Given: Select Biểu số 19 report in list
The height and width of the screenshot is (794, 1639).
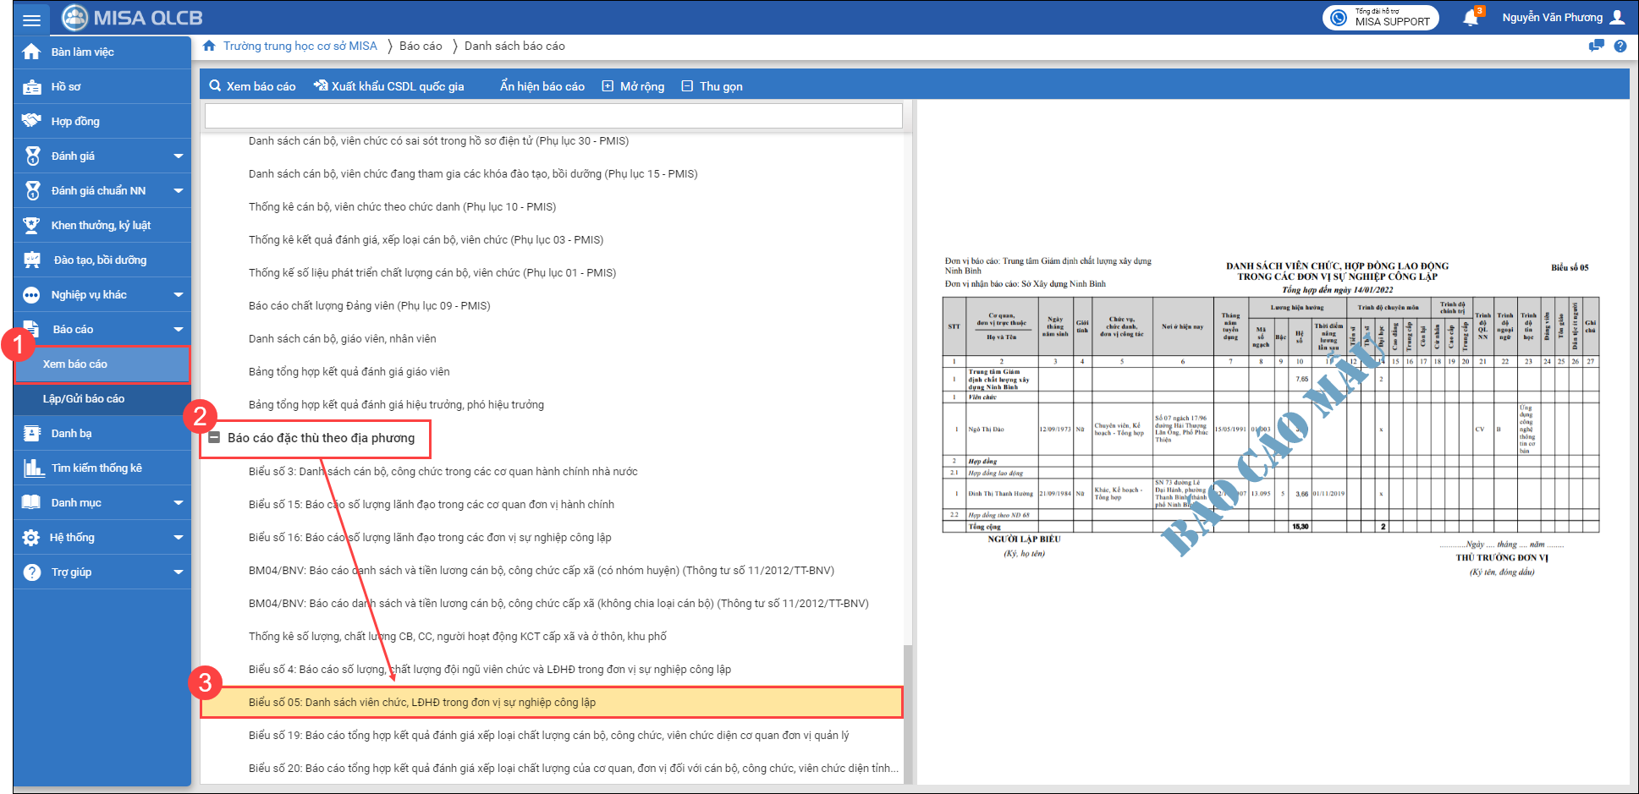Looking at the screenshot, I should (548, 736).
